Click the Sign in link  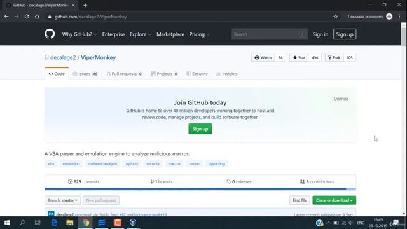pyautogui.click(x=321, y=34)
